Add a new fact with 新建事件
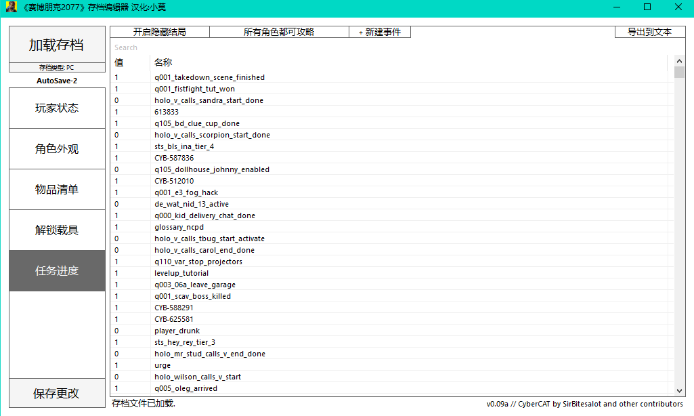694x416 pixels. tap(380, 32)
